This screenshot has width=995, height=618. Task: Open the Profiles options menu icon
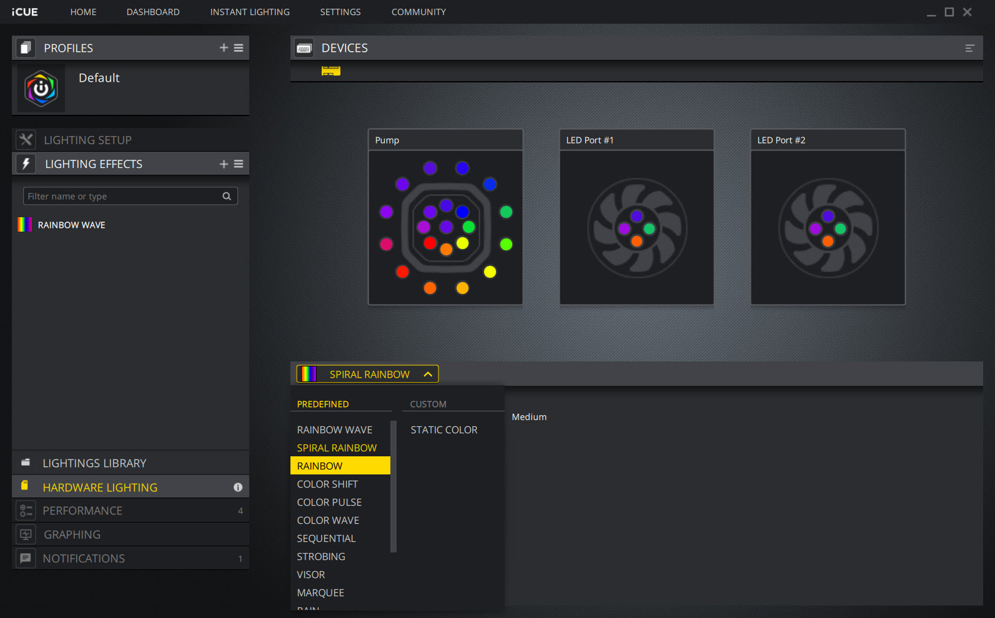tap(239, 48)
